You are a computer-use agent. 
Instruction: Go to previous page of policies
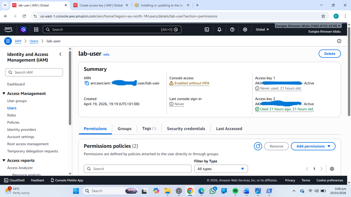tap(307, 169)
